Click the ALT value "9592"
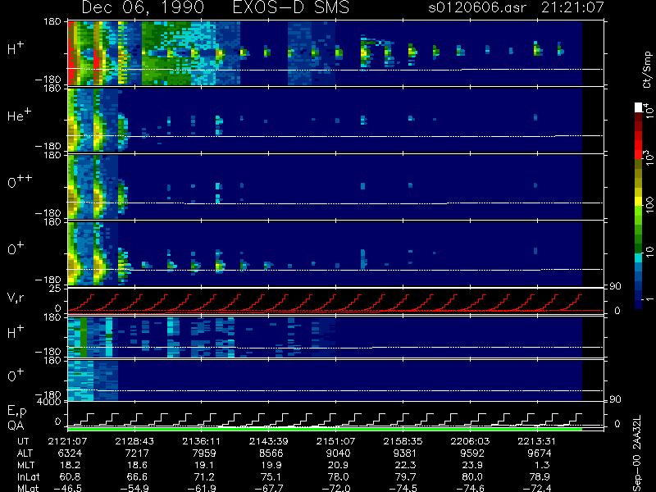 point(472,453)
